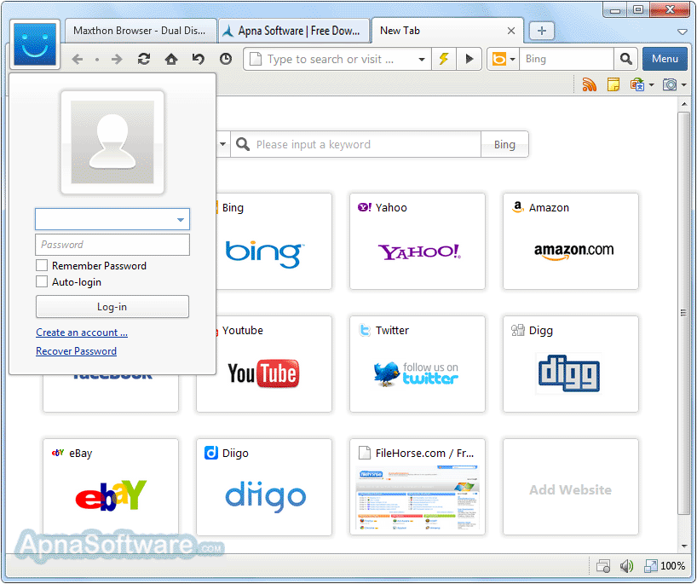Click the Bing button beside the keyword box
697x584 pixels.
click(504, 144)
